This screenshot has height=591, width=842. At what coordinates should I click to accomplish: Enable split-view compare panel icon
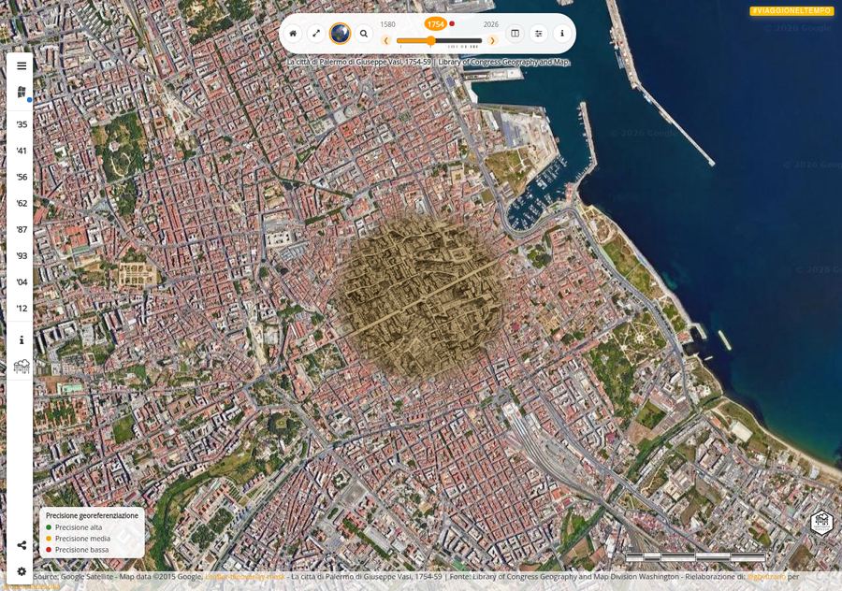point(515,34)
